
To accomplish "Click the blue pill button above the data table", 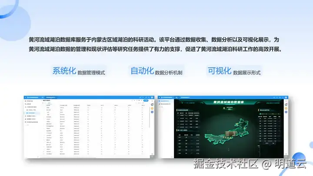I will (x=146, y=100).
